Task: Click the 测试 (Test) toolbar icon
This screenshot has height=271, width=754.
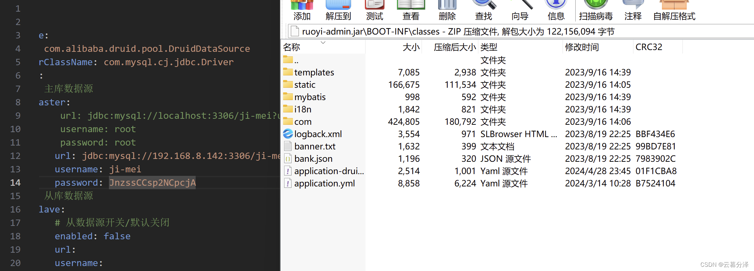Action: pyautogui.click(x=374, y=10)
